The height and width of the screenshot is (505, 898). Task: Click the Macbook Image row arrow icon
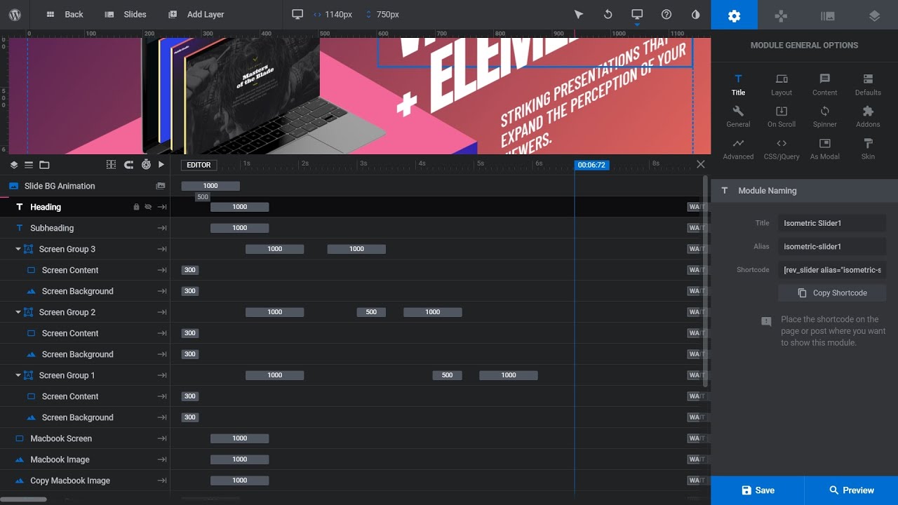(162, 459)
